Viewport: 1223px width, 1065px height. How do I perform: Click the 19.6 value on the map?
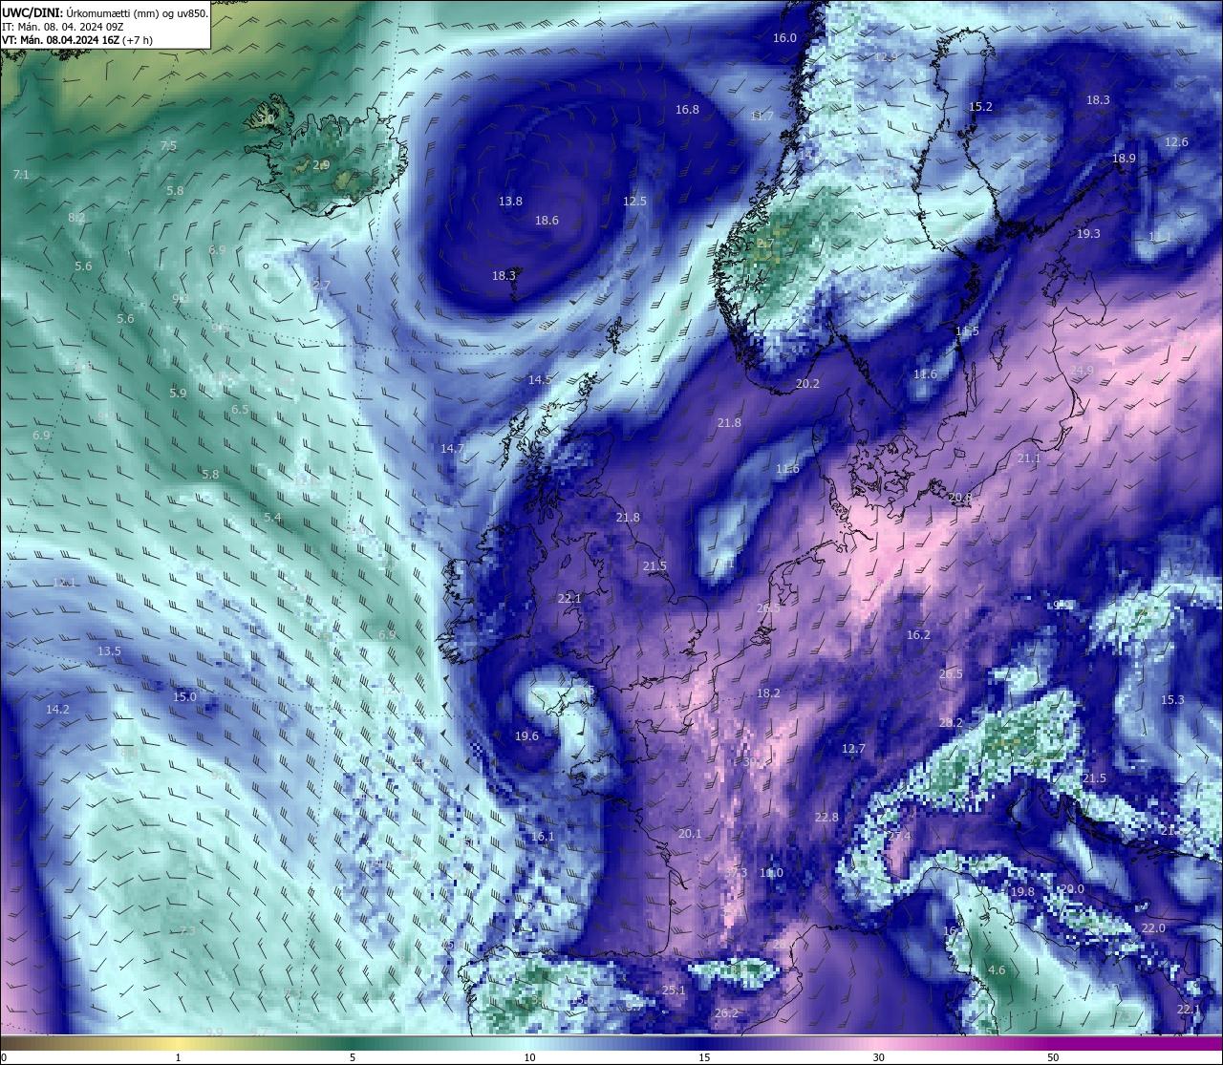[526, 736]
